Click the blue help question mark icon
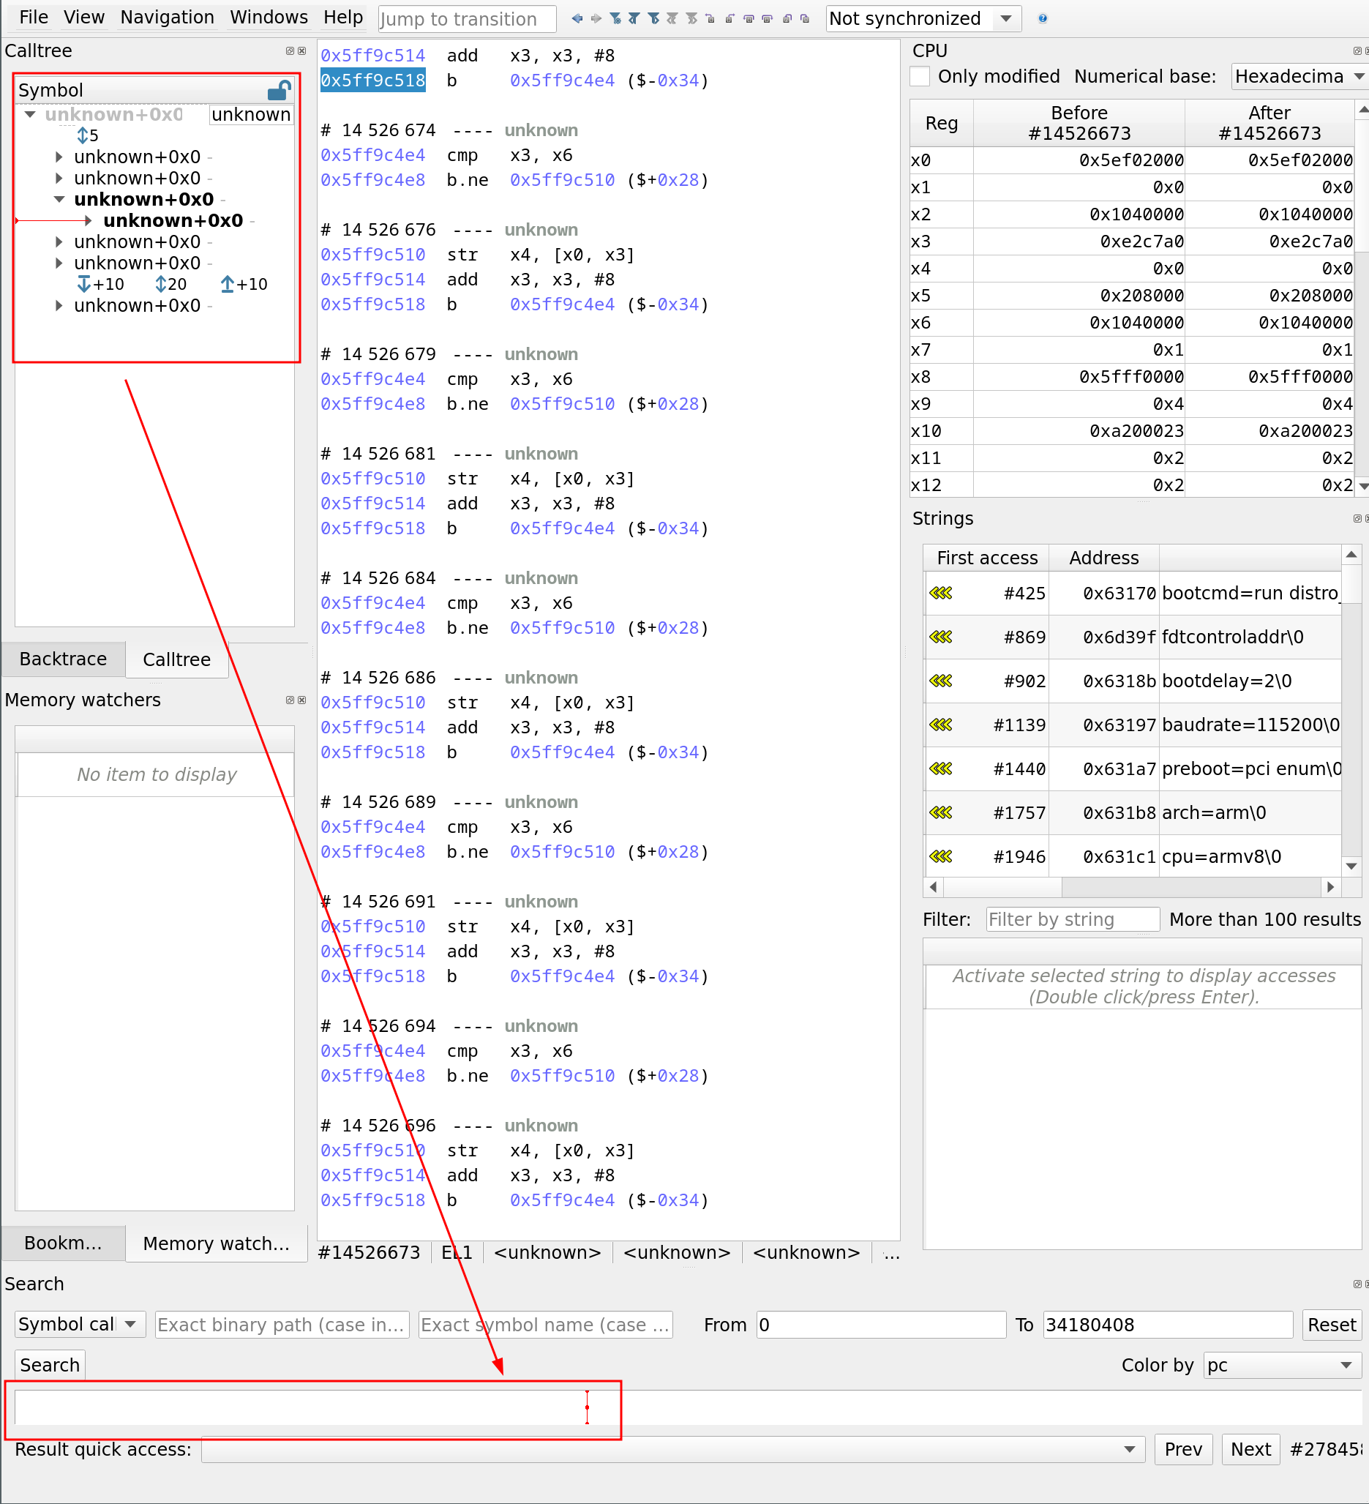 [x=1042, y=18]
